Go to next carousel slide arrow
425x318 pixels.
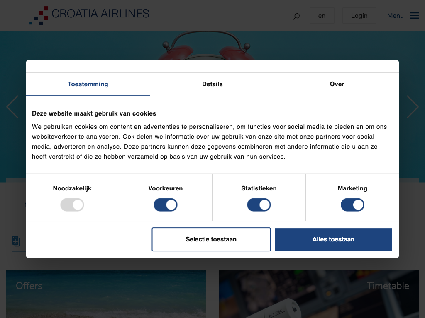click(x=412, y=107)
